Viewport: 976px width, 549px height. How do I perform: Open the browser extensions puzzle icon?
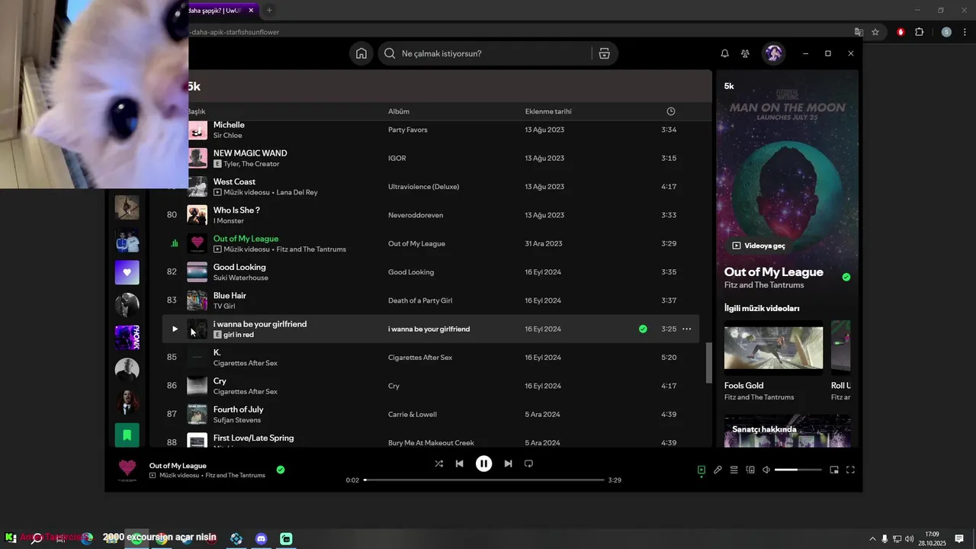(x=919, y=32)
